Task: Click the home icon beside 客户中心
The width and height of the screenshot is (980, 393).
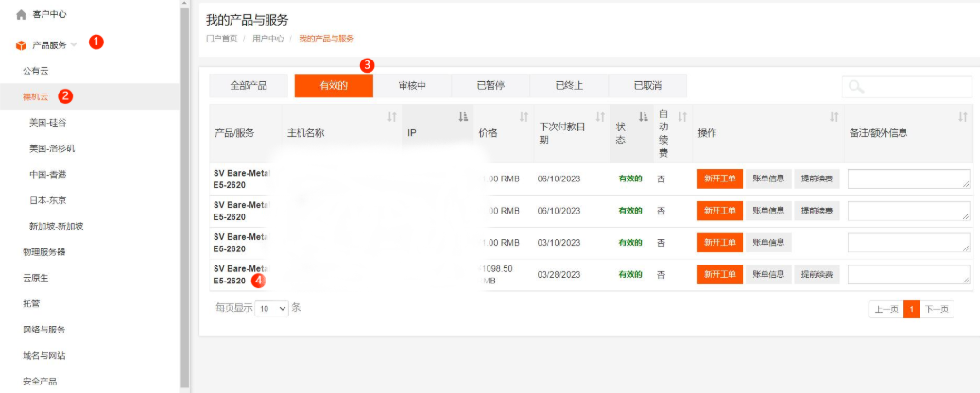Action: click(x=21, y=14)
